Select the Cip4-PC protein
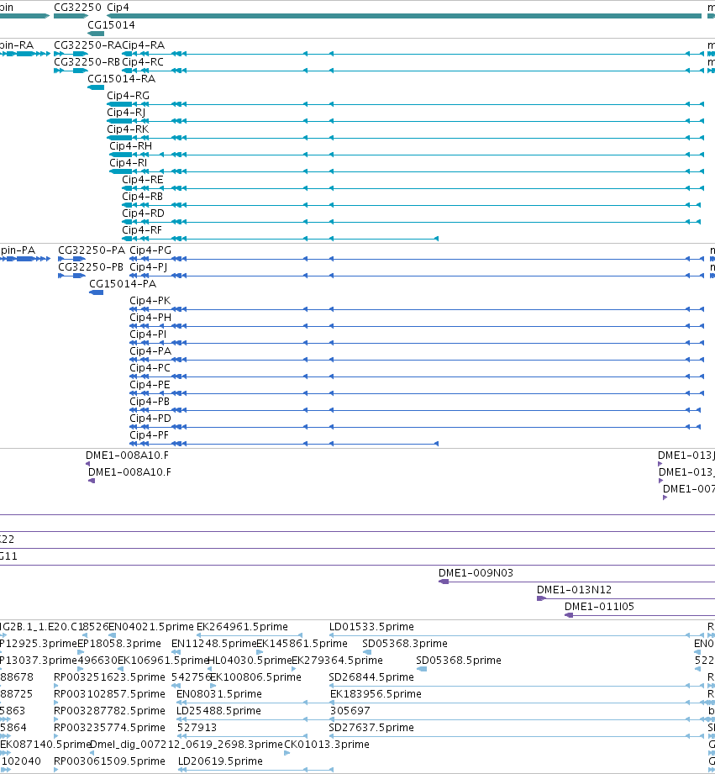Viewport: 715px width, 774px height. tap(150, 368)
